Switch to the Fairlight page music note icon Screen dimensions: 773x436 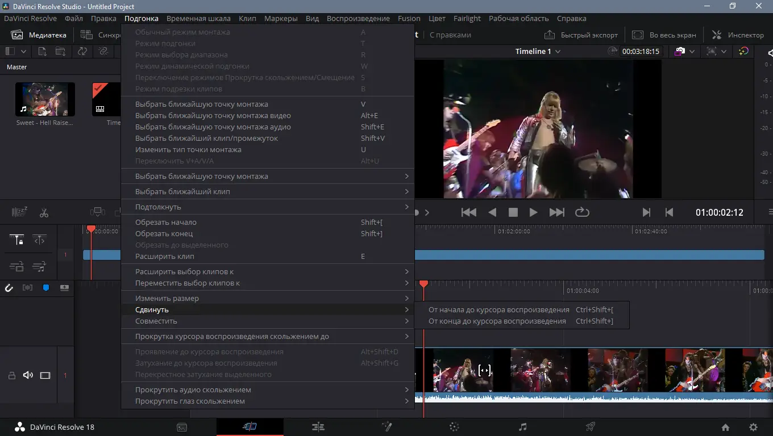(523, 427)
